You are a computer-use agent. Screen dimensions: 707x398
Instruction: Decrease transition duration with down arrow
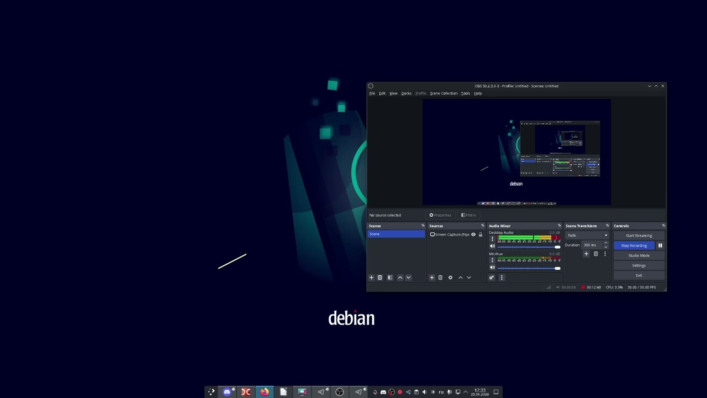click(606, 247)
